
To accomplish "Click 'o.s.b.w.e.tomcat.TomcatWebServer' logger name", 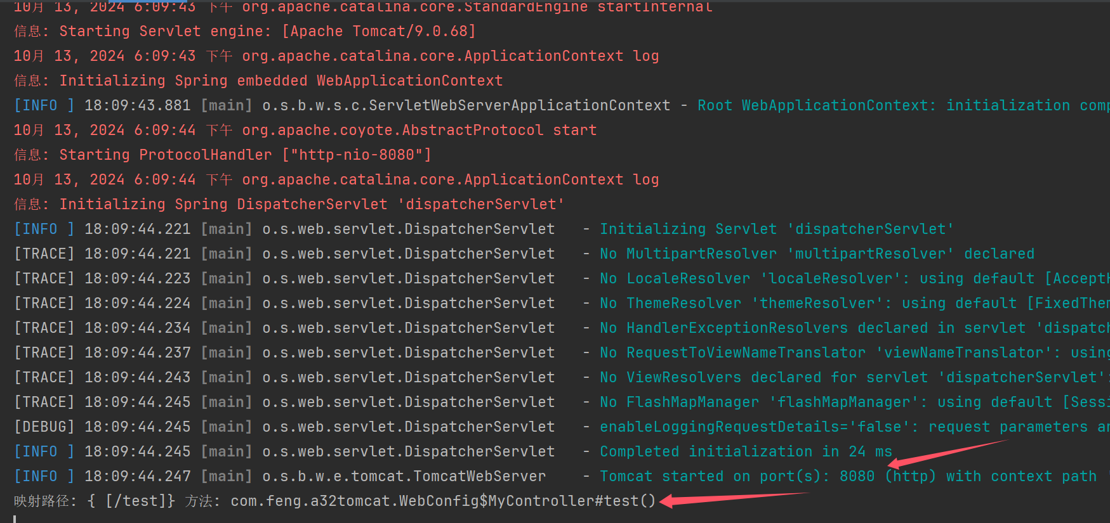I will 404,476.
